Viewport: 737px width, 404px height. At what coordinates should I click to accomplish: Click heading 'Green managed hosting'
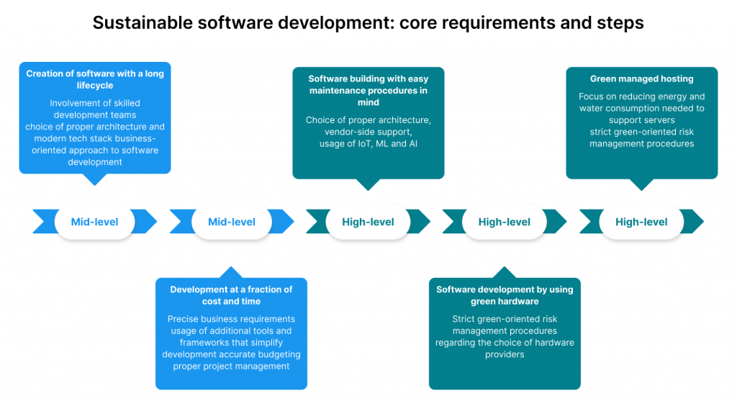coord(641,79)
